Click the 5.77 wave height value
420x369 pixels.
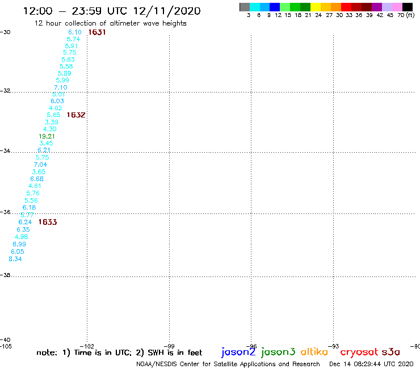click(27, 215)
